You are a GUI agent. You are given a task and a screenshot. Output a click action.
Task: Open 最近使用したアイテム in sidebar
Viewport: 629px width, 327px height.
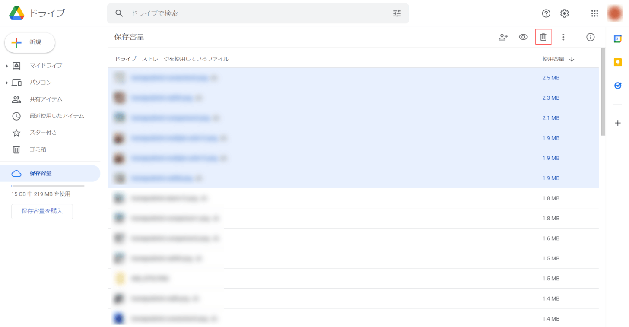[x=57, y=116]
